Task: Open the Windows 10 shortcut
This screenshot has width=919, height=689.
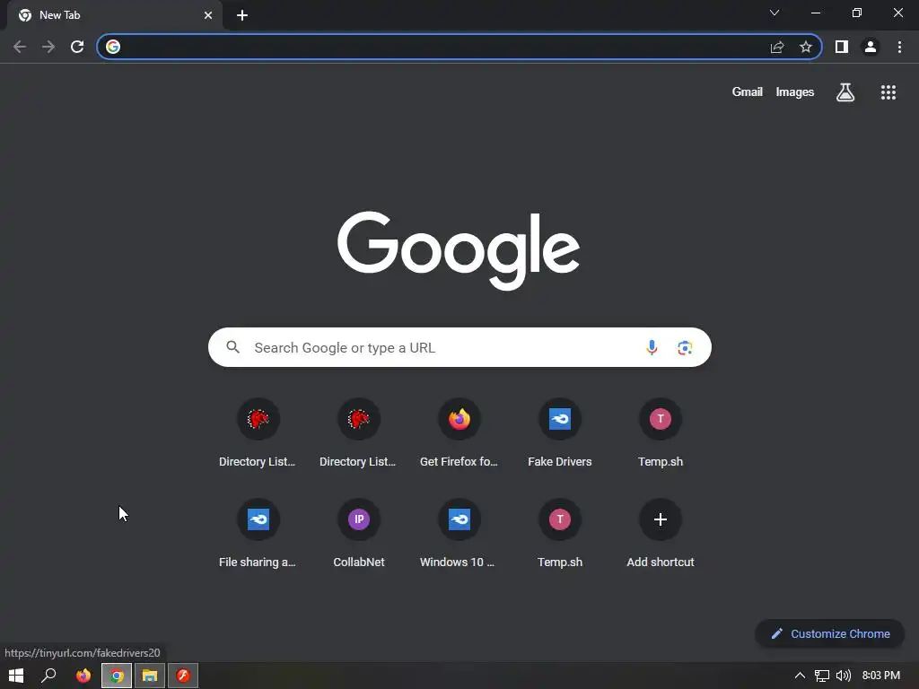Action: point(459,533)
